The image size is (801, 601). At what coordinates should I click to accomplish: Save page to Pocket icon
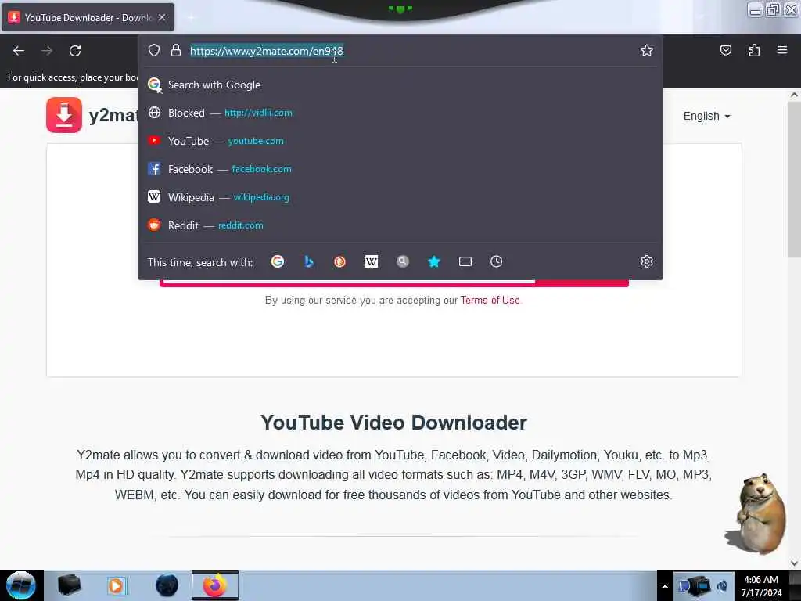click(725, 50)
